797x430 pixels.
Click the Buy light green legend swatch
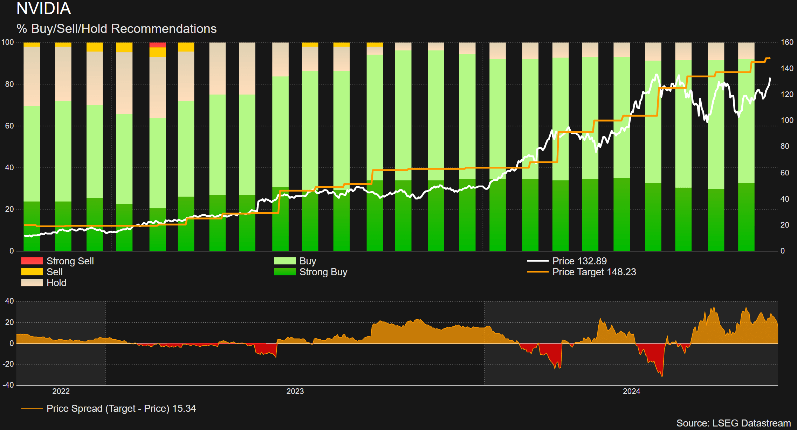click(285, 261)
